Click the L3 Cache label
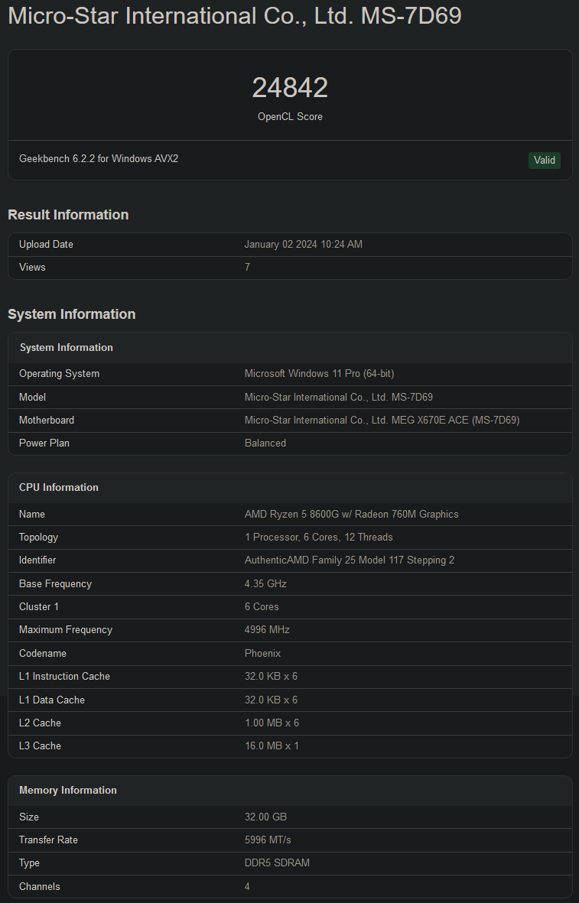 pos(40,746)
